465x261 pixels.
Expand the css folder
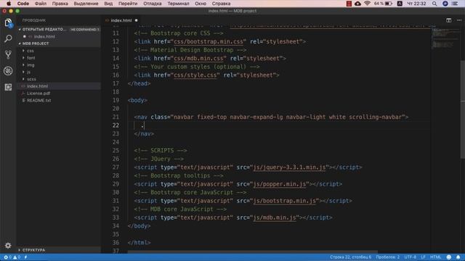click(x=31, y=51)
